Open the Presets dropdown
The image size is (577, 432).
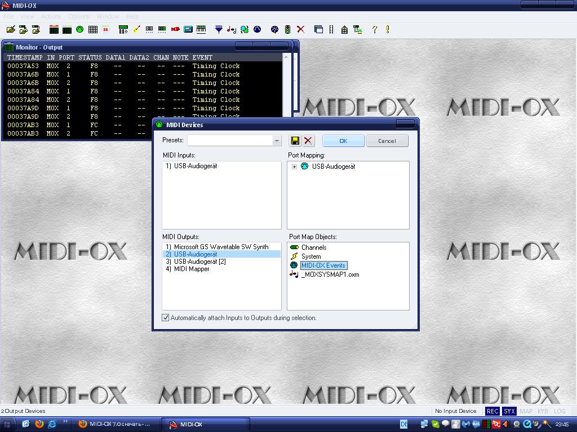pos(277,141)
